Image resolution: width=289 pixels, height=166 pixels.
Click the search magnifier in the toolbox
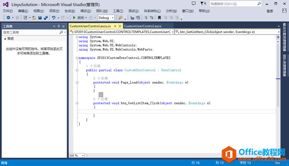click(61, 32)
